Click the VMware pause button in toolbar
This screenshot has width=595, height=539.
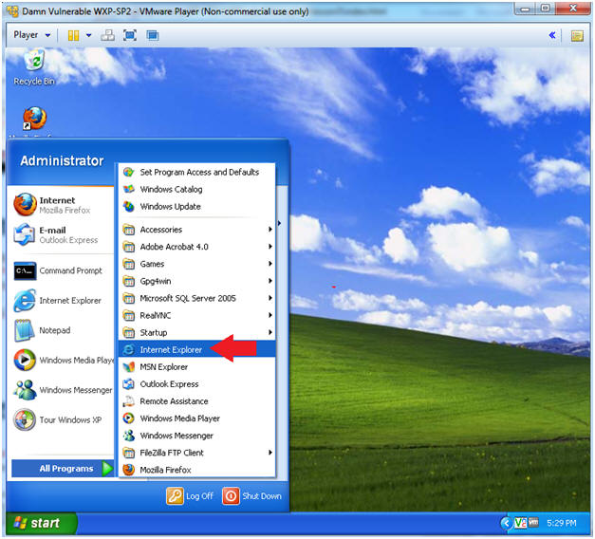click(73, 35)
